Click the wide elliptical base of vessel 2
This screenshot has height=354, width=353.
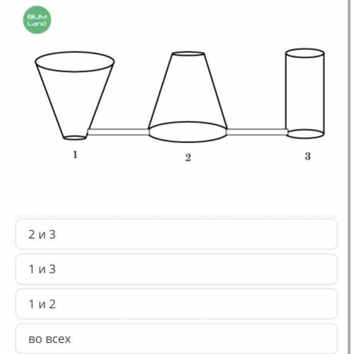(x=188, y=132)
